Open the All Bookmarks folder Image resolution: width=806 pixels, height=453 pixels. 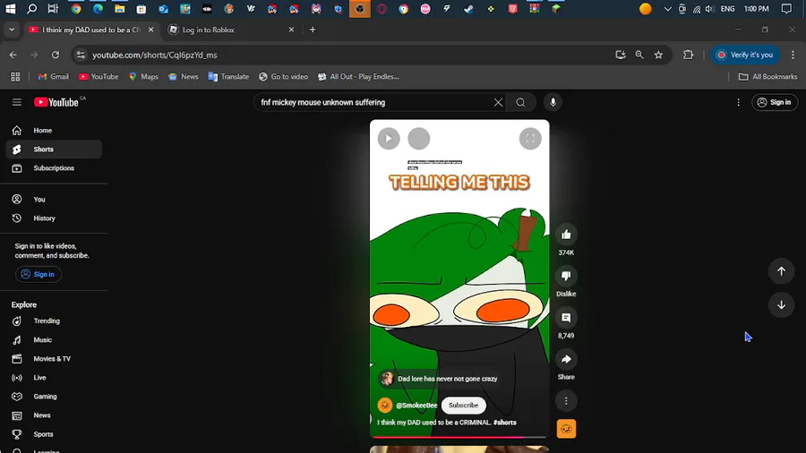pos(768,76)
